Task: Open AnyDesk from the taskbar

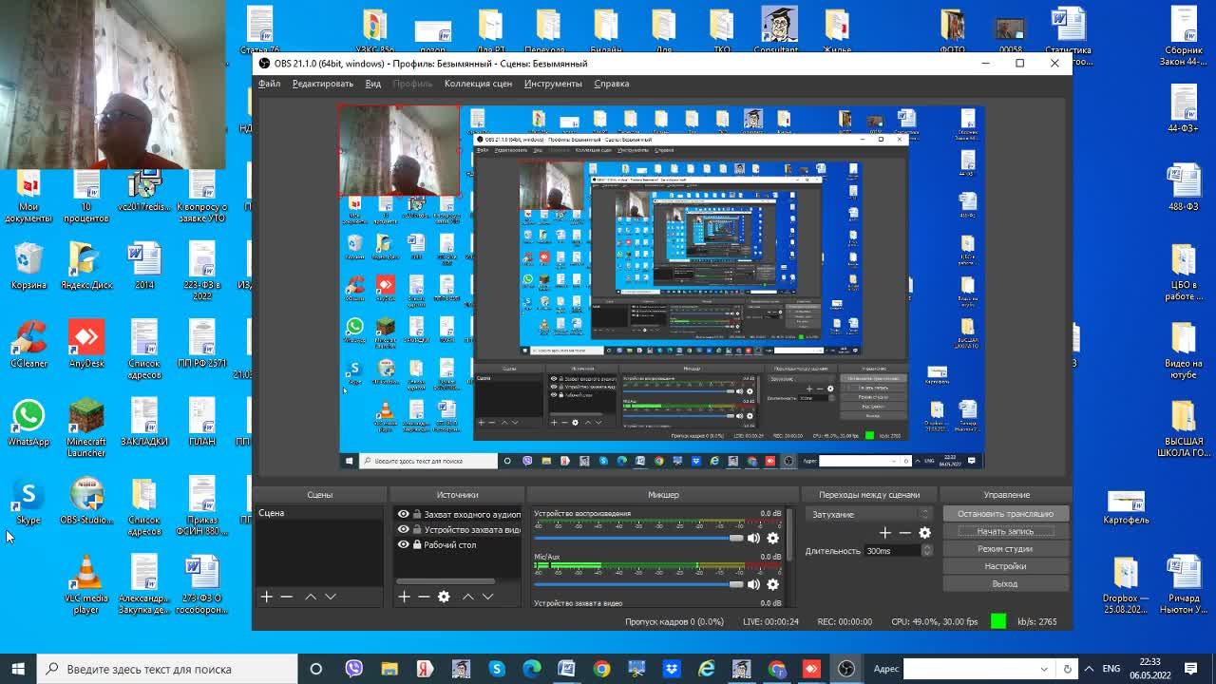Action: tap(811, 669)
